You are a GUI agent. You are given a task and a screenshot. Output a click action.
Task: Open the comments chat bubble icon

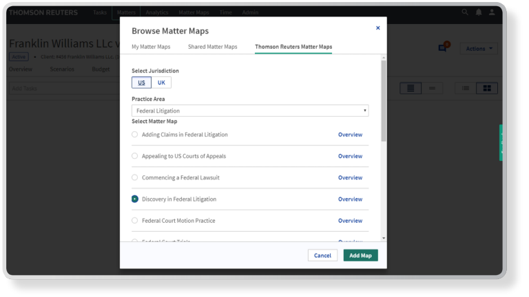(442, 48)
